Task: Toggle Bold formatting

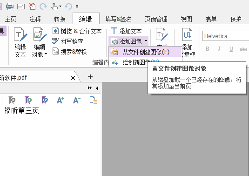Action: [x=208, y=49]
